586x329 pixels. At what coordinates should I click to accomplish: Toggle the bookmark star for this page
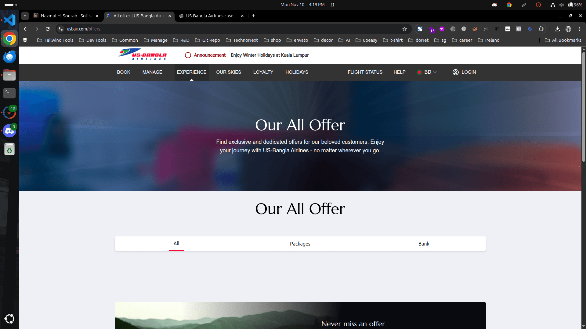pyautogui.click(x=405, y=29)
